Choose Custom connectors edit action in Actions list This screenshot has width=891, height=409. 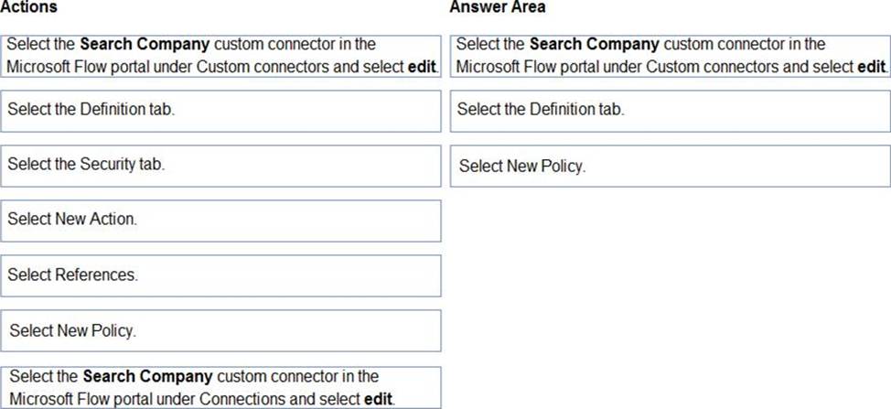pos(220,56)
